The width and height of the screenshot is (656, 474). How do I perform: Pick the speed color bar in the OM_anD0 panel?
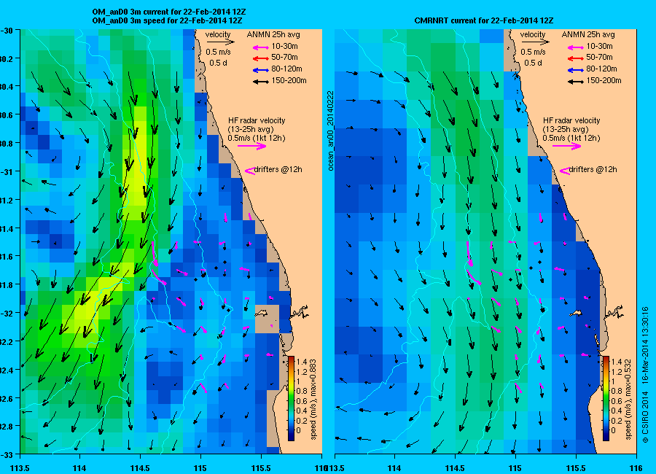click(x=291, y=398)
